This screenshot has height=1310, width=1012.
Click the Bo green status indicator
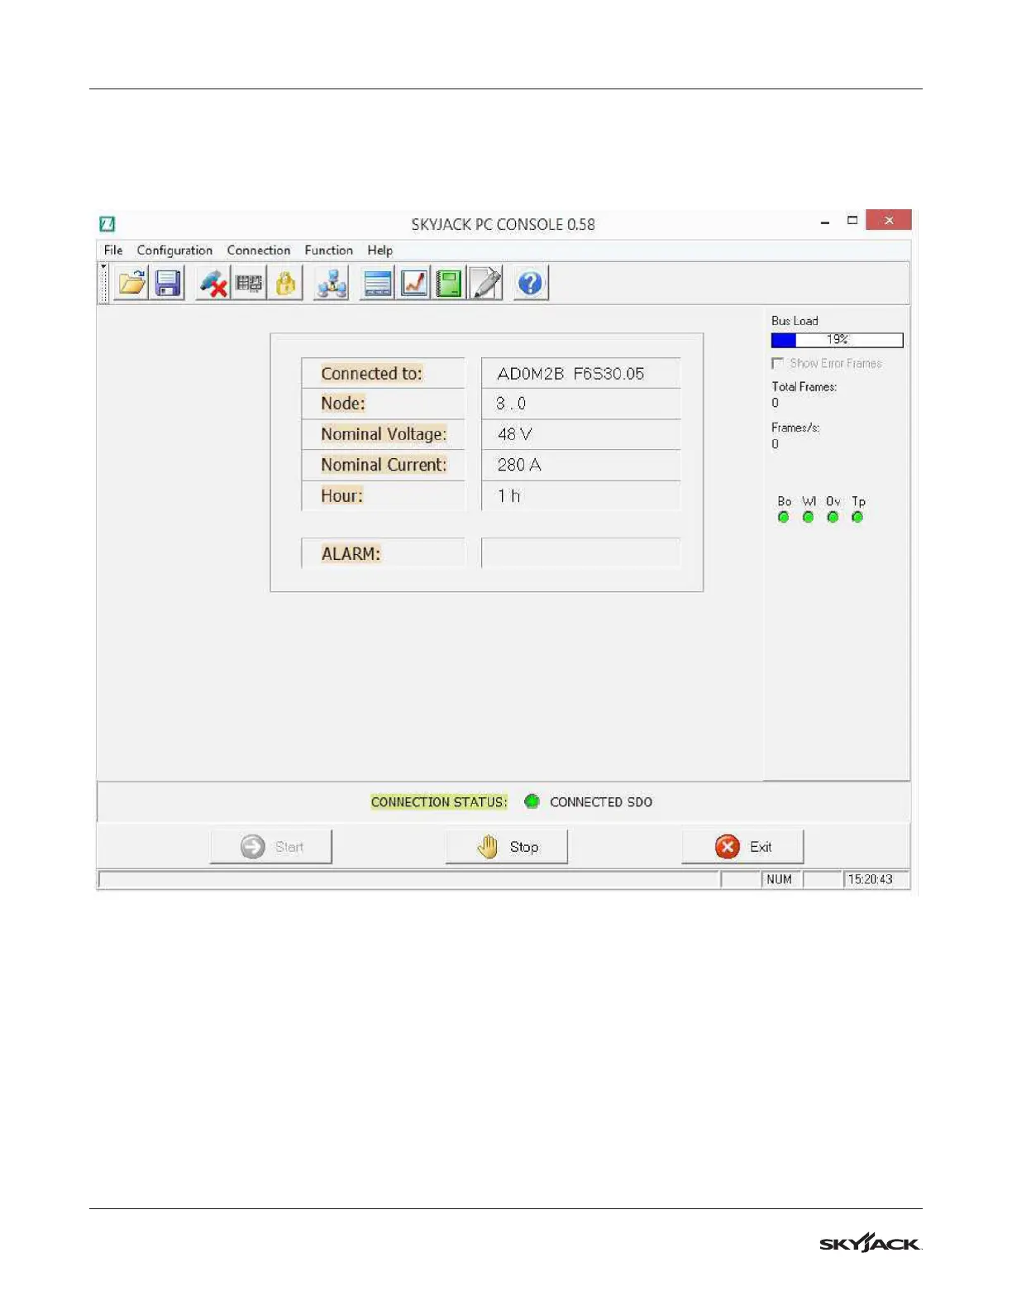coord(784,518)
